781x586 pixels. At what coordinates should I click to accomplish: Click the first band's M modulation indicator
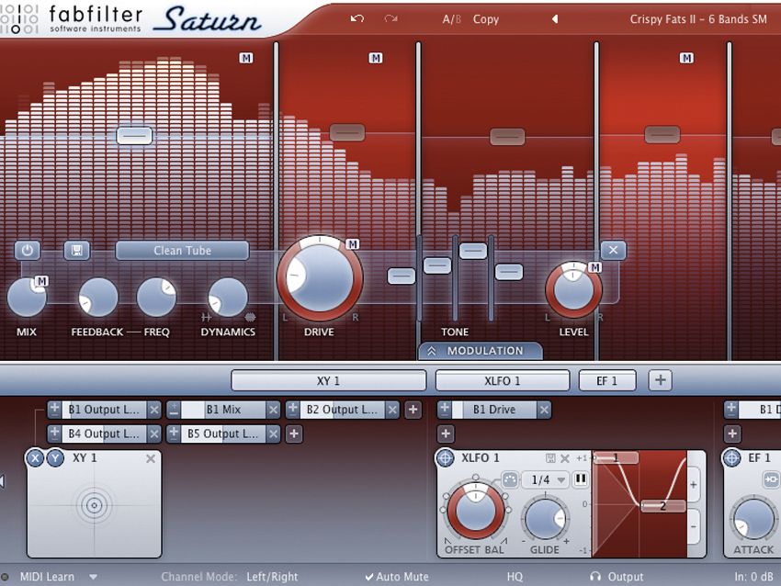(x=246, y=58)
